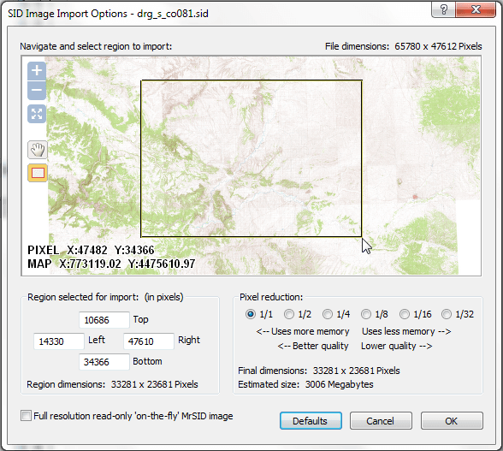Activate the pan hand tool

38,150
